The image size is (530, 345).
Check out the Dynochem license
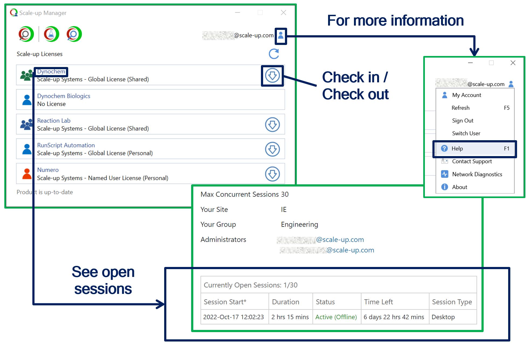(272, 76)
